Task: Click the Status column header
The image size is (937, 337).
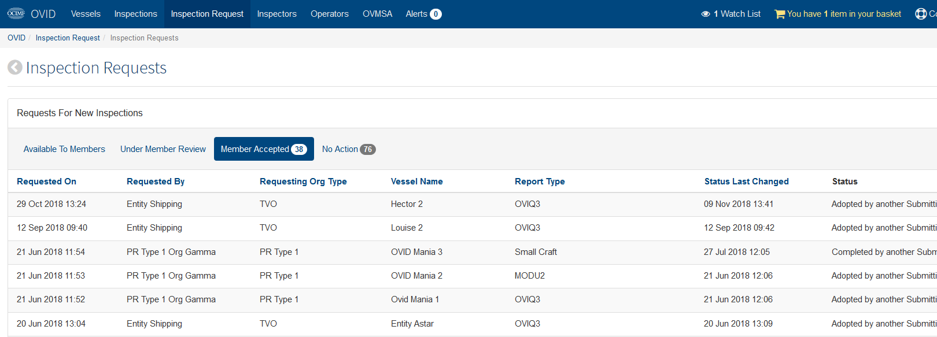Action: 844,182
